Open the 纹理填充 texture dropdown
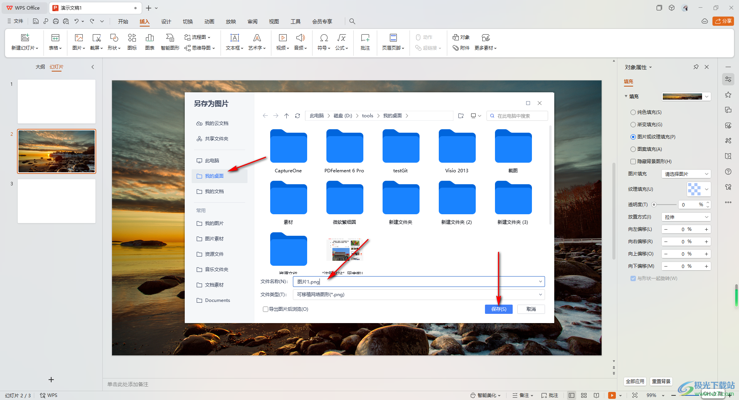This screenshot has height=400, width=739. click(x=707, y=189)
